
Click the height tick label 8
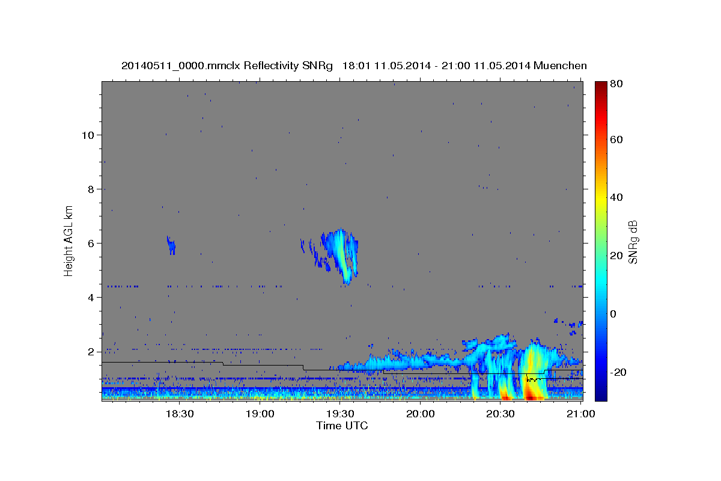90,189
